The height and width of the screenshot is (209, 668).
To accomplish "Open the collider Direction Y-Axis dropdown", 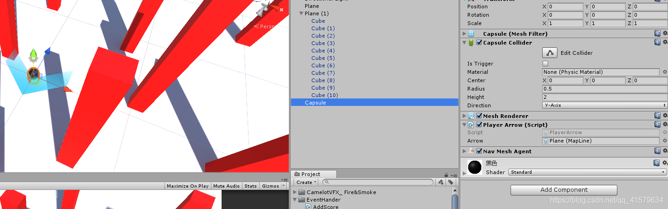I will 605,105.
